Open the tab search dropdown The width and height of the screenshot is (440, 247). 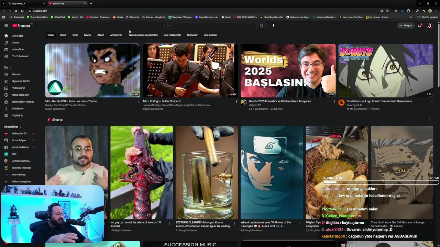[x=4, y=3]
